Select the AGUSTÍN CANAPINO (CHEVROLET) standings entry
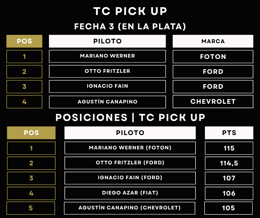This screenshot has width=260, height=218. (129, 208)
